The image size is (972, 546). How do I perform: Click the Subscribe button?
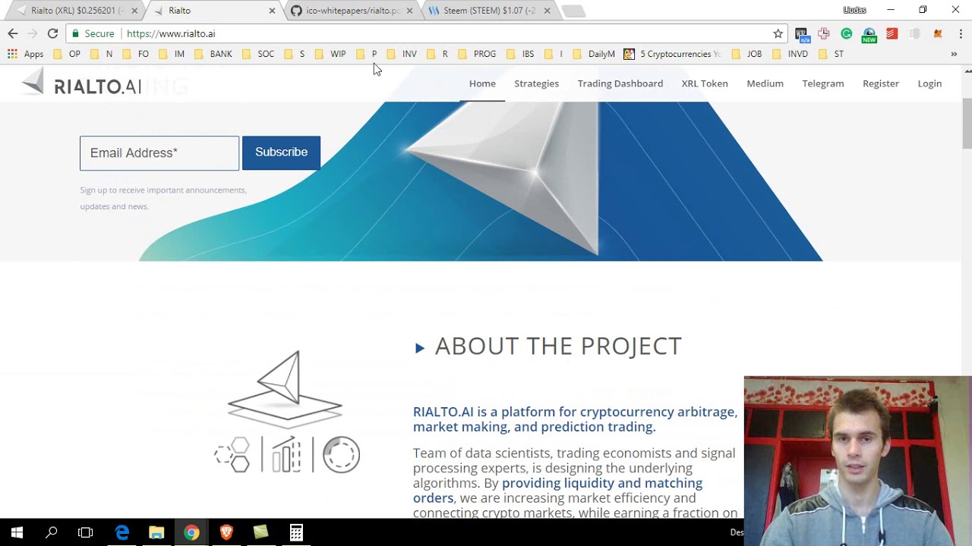point(281,152)
